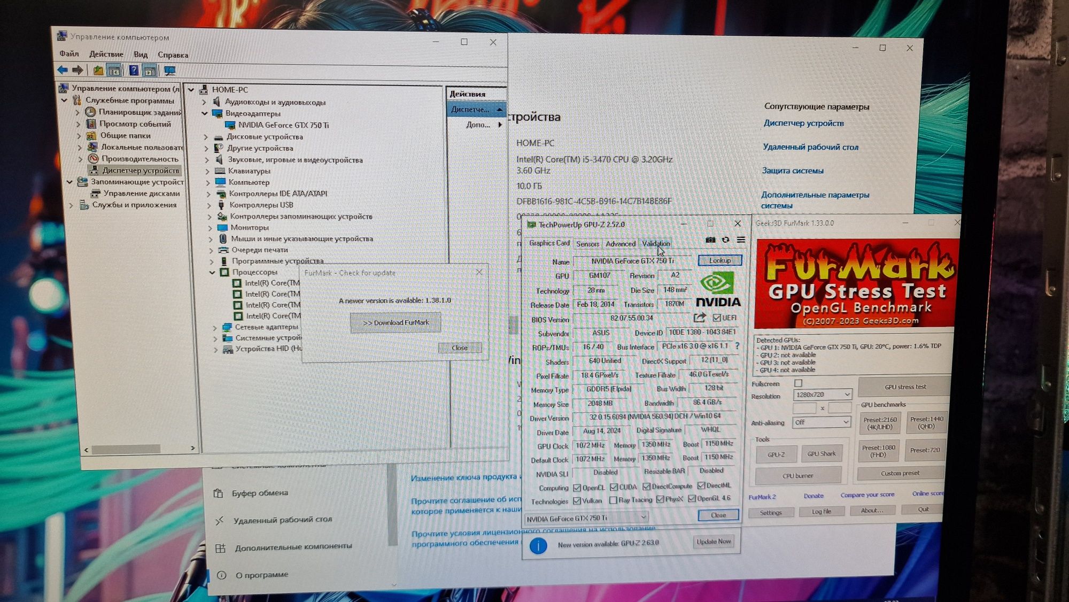The image size is (1069, 602).
Task: Click the NVIDIA logo in GPU-Z
Action: (718, 289)
